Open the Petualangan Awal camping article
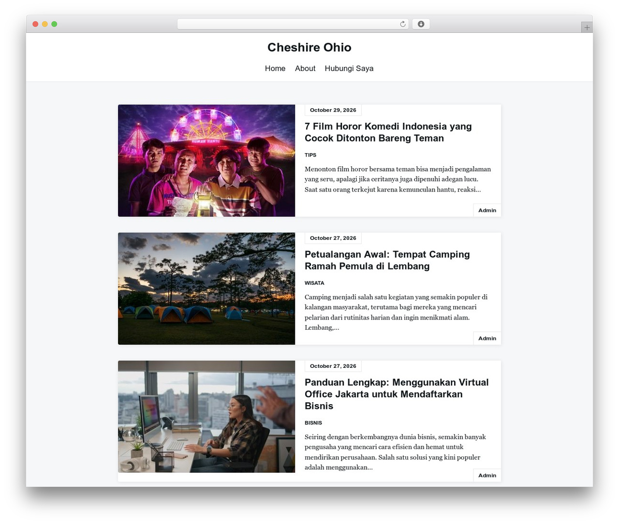The width and height of the screenshot is (619, 524). [x=387, y=260]
